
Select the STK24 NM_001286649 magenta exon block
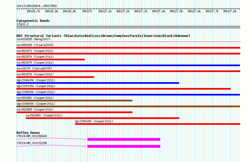click(x=124, y=139)
